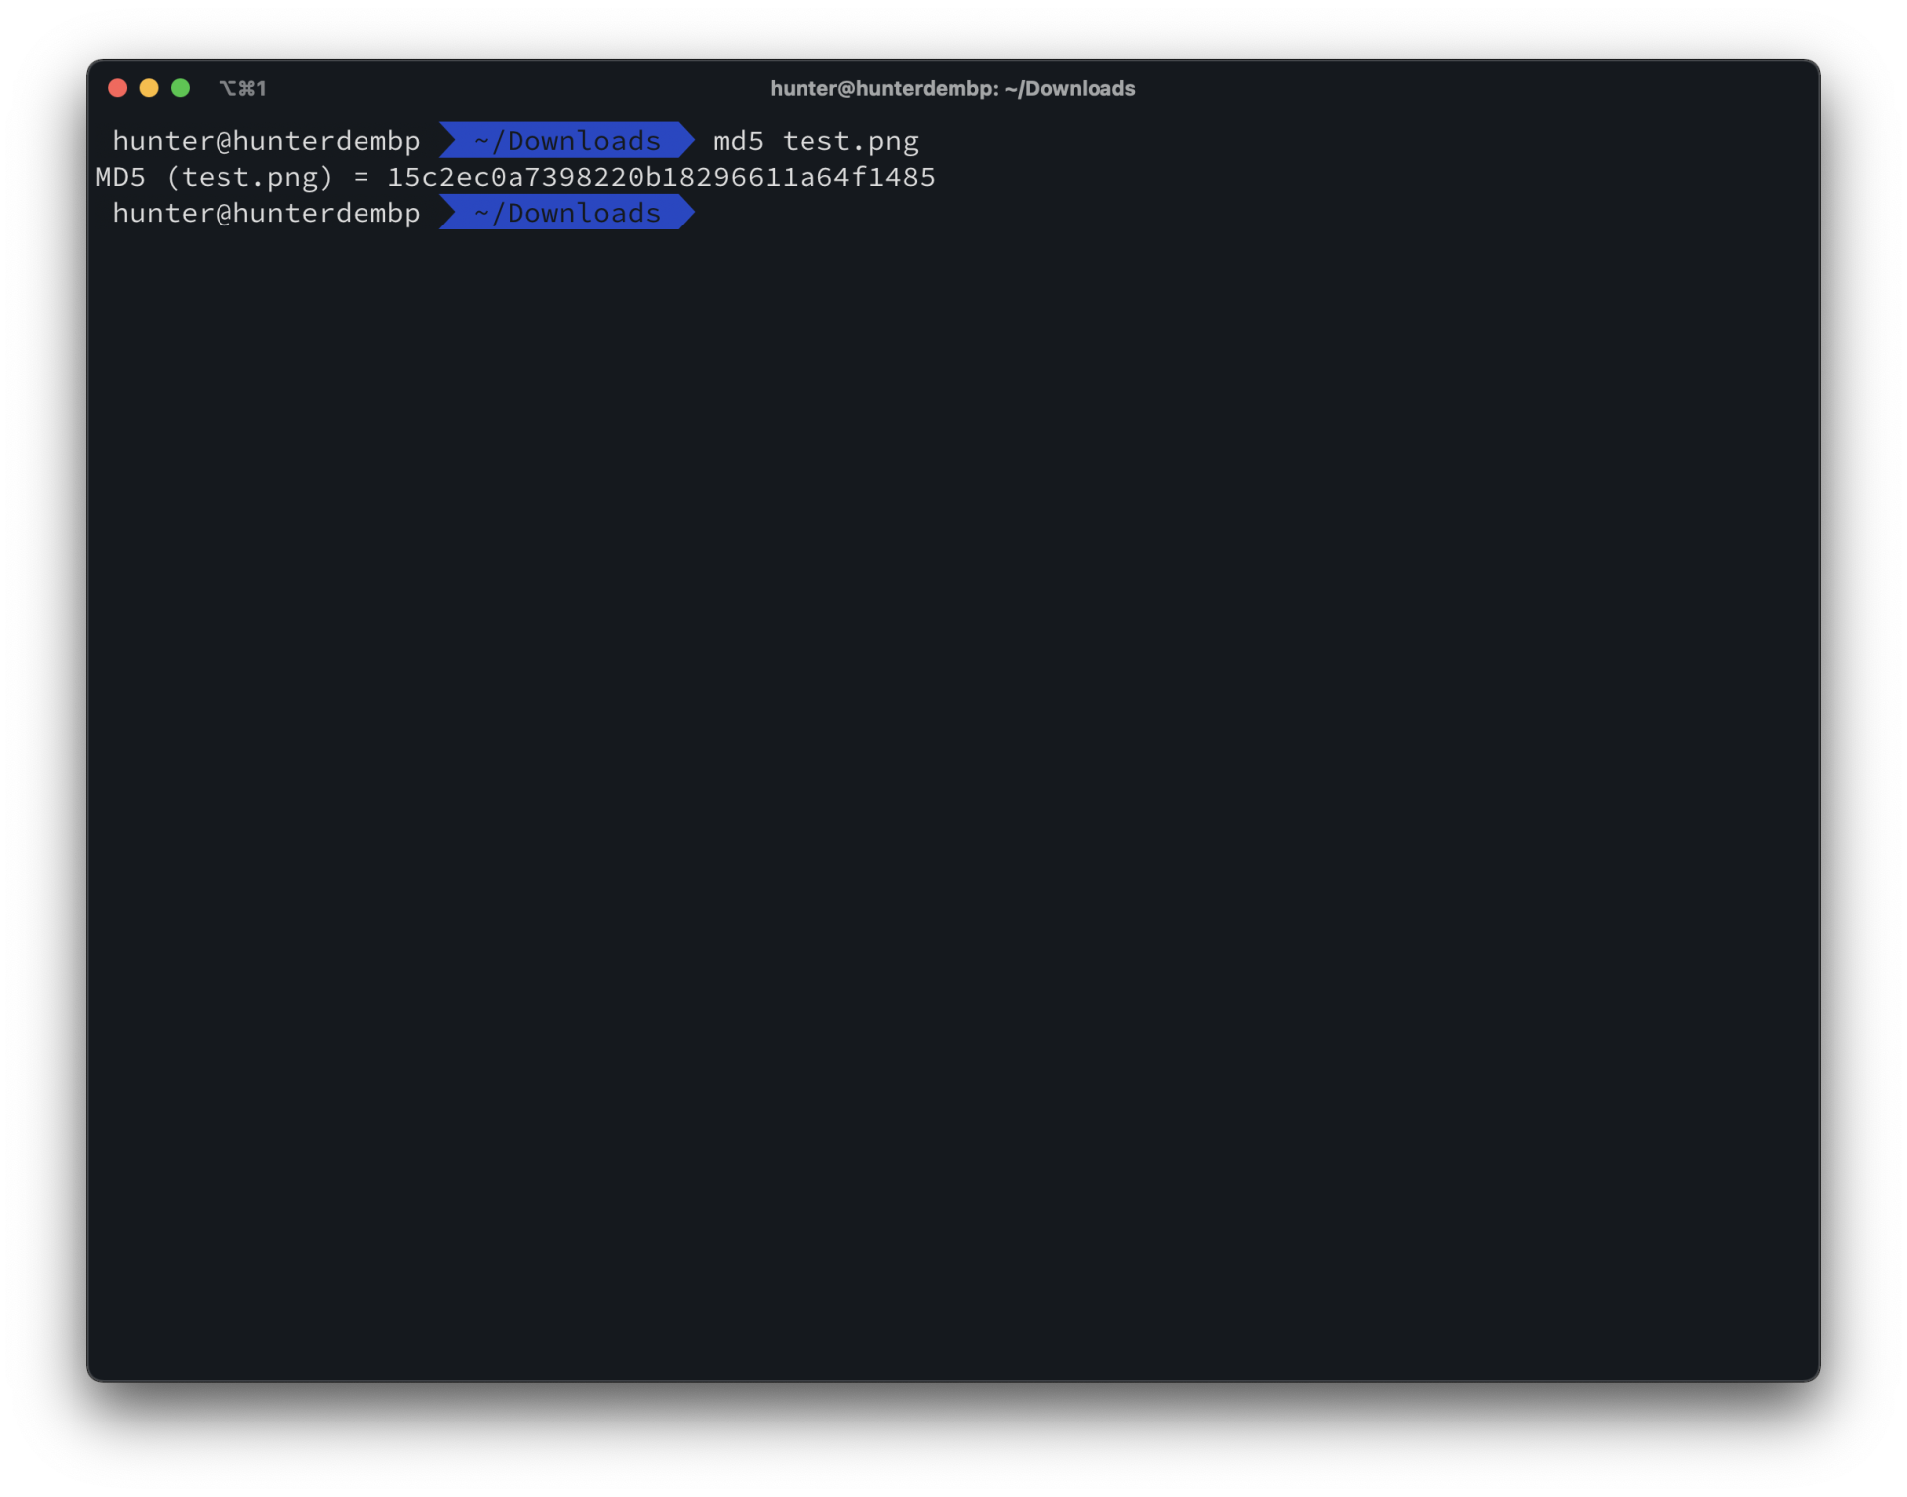Click (test.png) in the output line
Image resolution: width=1907 pixels, height=1497 pixels.
pyautogui.click(x=248, y=177)
